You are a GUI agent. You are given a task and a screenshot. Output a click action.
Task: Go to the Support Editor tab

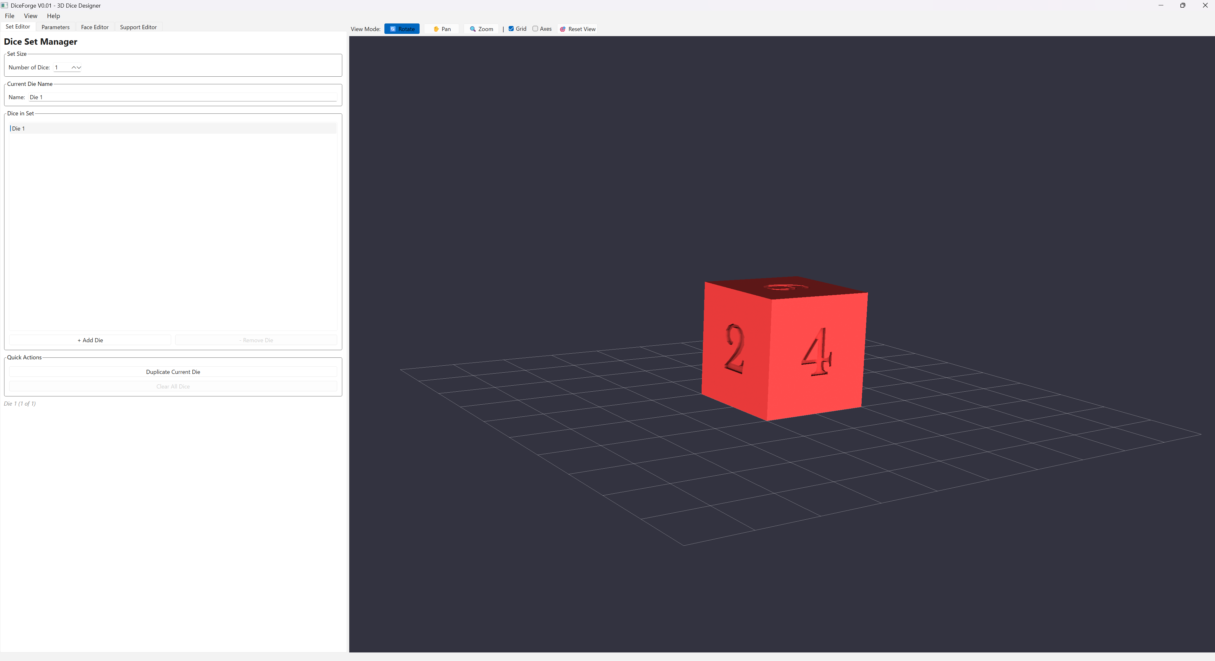(x=138, y=27)
